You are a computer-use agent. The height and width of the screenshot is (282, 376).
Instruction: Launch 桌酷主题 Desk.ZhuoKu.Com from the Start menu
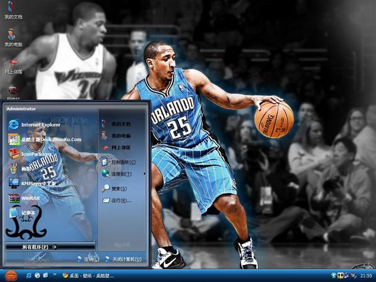[45, 139]
